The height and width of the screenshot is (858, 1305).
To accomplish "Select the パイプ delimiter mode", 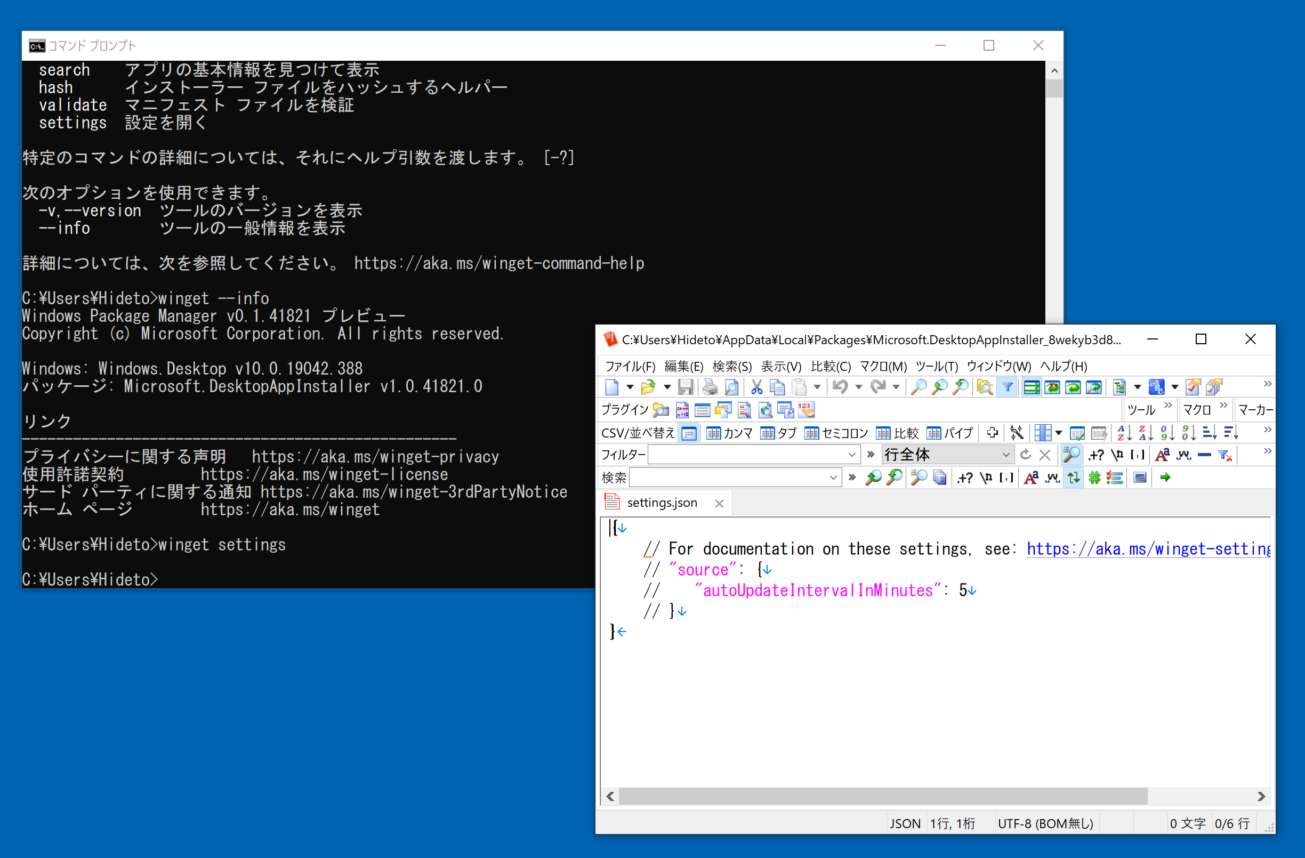I will click(x=935, y=434).
